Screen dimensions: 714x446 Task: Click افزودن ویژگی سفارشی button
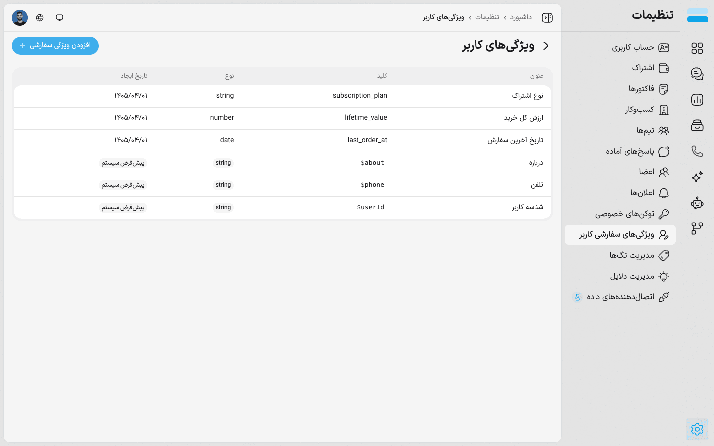55,46
